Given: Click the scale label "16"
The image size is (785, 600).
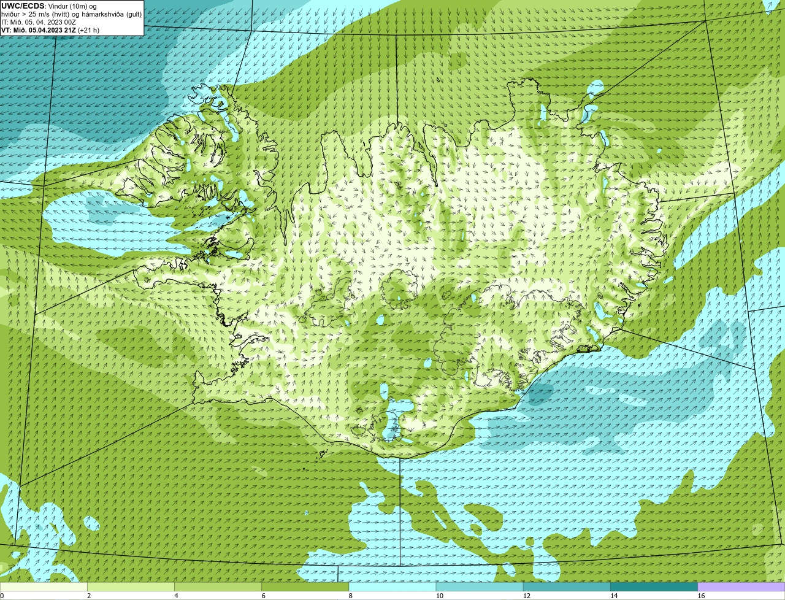Looking at the screenshot, I should [701, 596].
